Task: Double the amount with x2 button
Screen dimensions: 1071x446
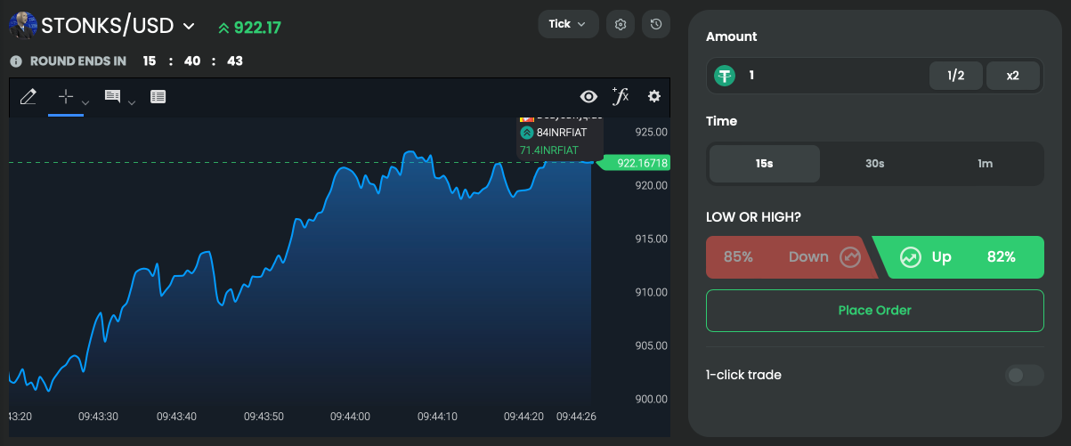Action: coord(1013,76)
